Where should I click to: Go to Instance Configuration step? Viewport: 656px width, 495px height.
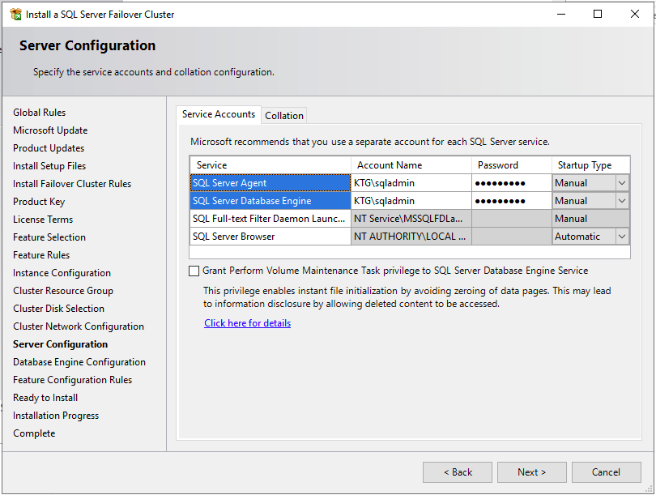click(62, 273)
